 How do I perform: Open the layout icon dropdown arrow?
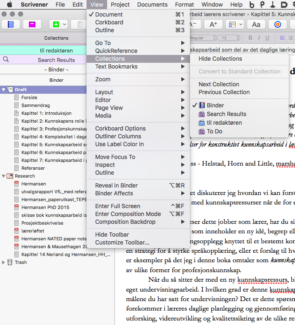[241, 24]
